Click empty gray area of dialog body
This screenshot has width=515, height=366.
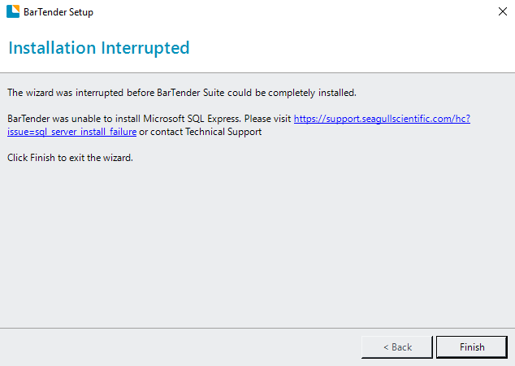coord(257,244)
